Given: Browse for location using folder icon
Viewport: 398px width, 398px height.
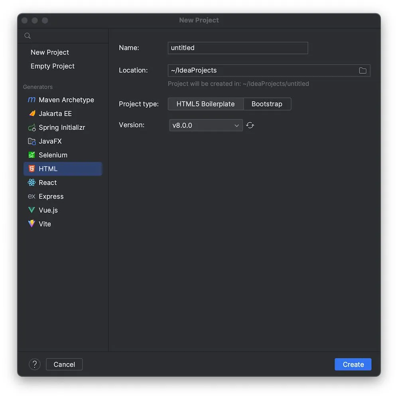Looking at the screenshot, I should (363, 70).
